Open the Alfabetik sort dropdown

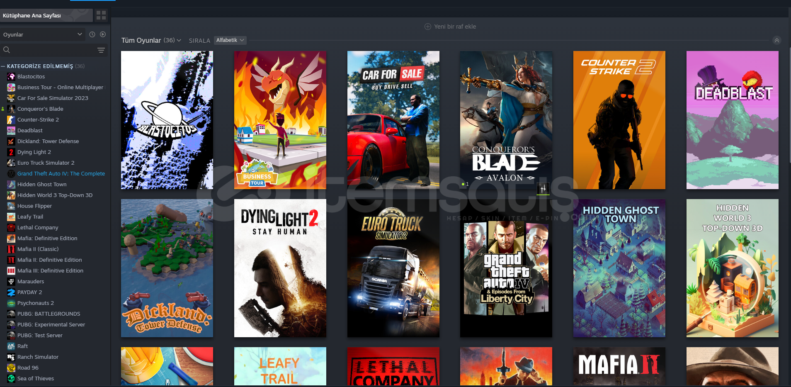tap(230, 40)
